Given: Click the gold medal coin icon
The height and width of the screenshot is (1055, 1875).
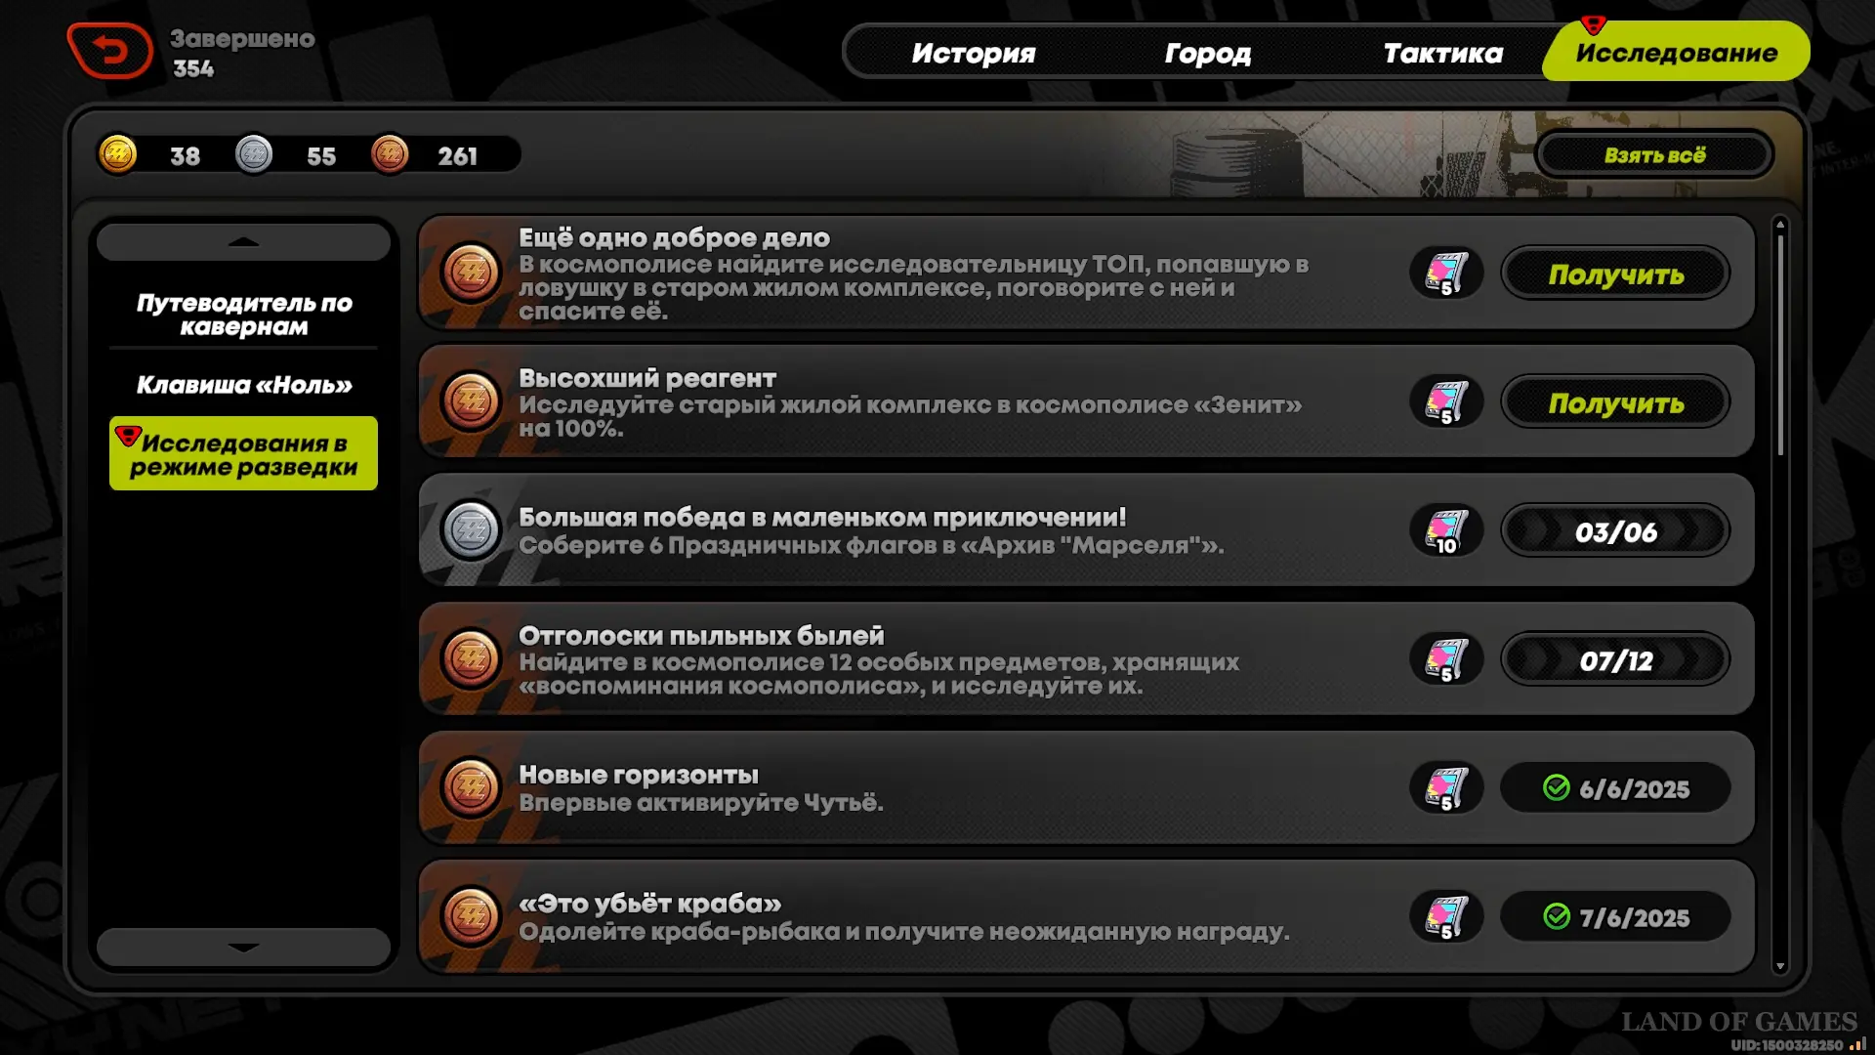Looking at the screenshot, I should (x=118, y=154).
